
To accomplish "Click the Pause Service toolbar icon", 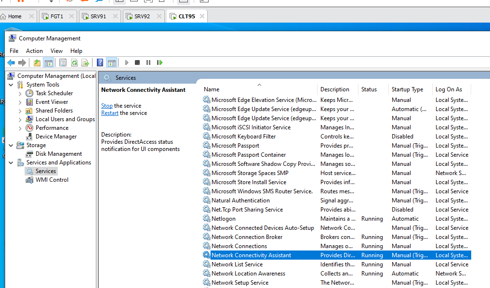I will (148, 63).
